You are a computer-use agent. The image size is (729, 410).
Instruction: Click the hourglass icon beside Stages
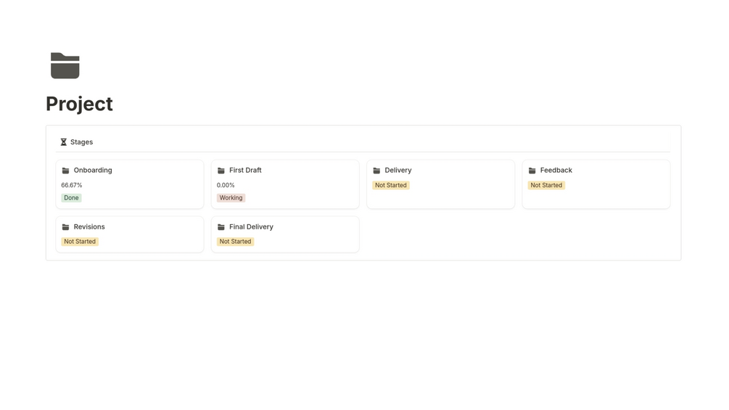64,142
